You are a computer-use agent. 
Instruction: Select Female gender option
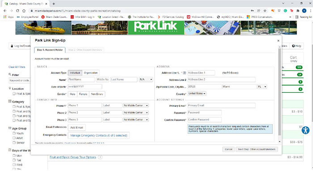pyautogui.click(x=83, y=94)
